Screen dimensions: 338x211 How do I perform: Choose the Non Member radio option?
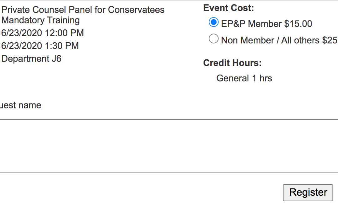[213, 39]
